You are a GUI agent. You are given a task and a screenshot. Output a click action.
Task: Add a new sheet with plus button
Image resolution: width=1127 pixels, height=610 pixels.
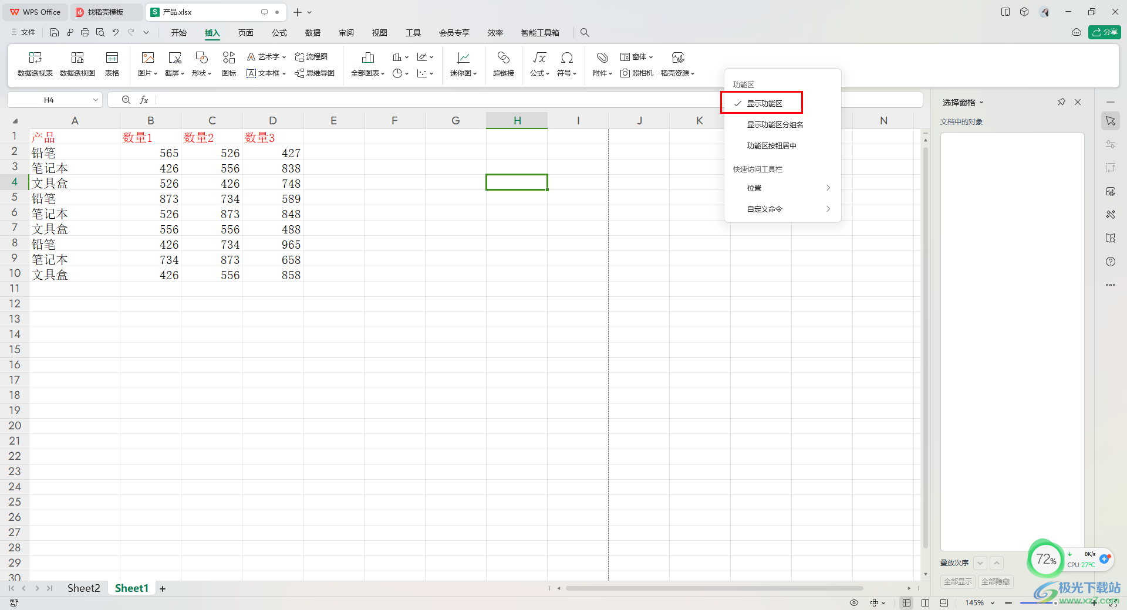(163, 589)
